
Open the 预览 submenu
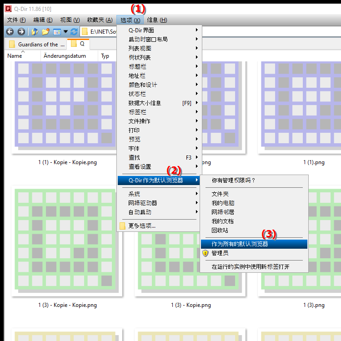tap(159, 139)
